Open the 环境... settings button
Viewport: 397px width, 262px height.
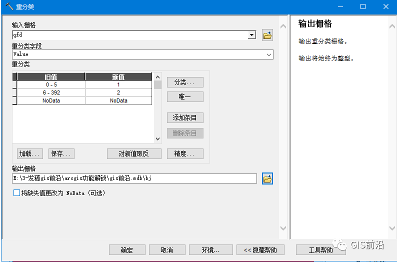pyautogui.click(x=211, y=250)
